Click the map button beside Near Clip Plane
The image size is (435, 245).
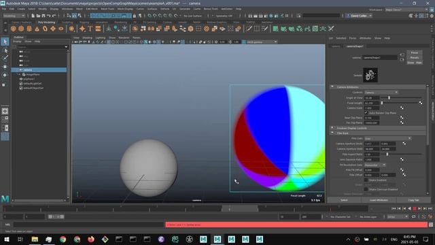(402, 118)
